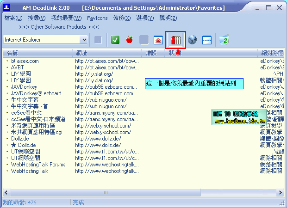The height and width of the screenshot is (208, 287).
Task: Click the grey stop square toolbar icon
Action: (144, 40)
